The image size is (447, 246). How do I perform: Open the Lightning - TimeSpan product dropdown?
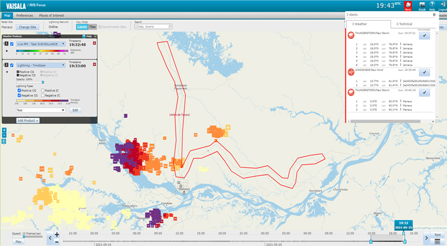pyautogui.click(x=40, y=65)
